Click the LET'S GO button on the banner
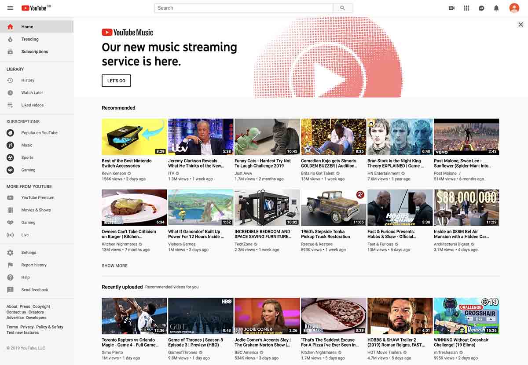The height and width of the screenshot is (365, 528). [116, 80]
